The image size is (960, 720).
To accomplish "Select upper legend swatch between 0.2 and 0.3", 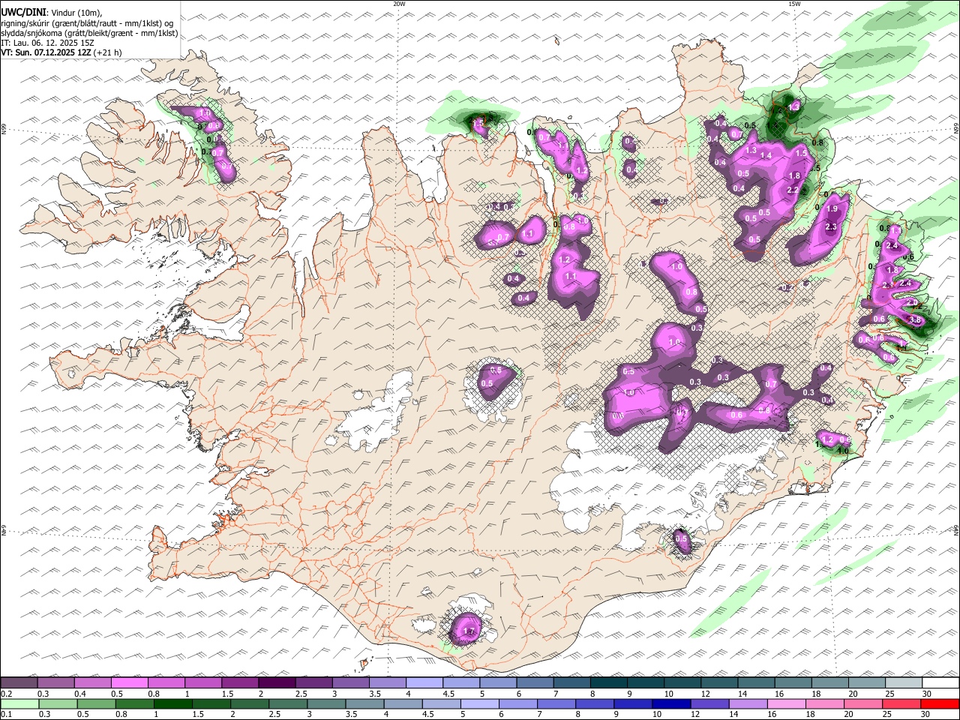I will pyautogui.click(x=19, y=682).
